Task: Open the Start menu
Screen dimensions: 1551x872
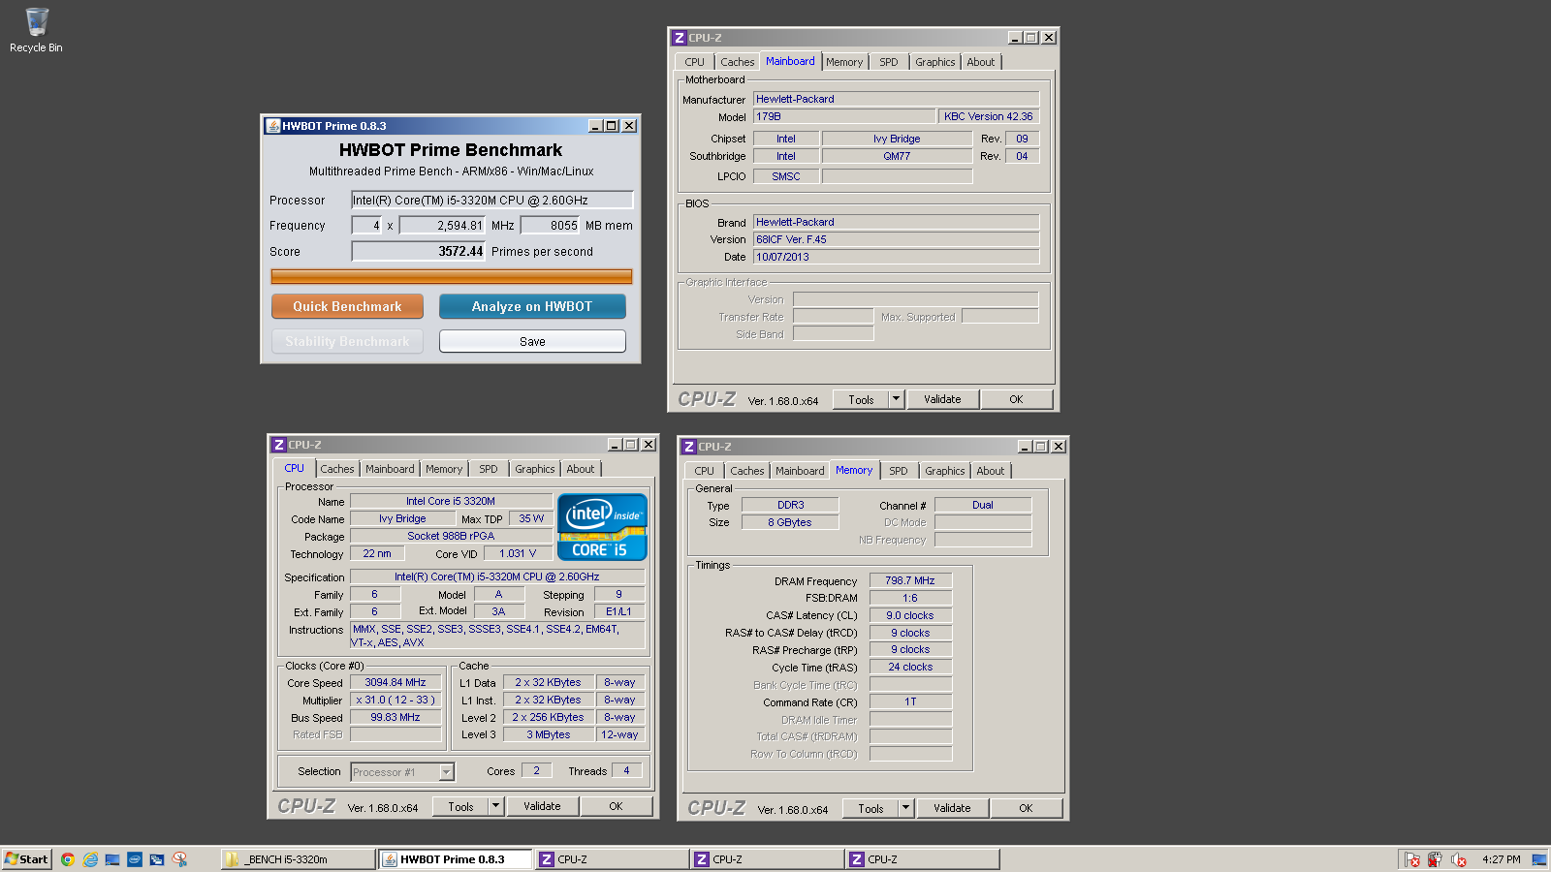Action: click(x=26, y=859)
